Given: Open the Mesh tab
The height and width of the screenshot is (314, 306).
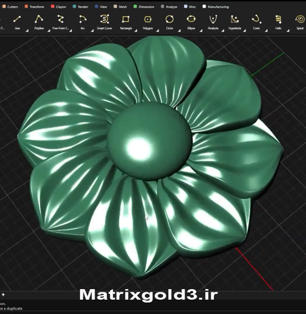Looking at the screenshot, I should [x=120, y=7].
